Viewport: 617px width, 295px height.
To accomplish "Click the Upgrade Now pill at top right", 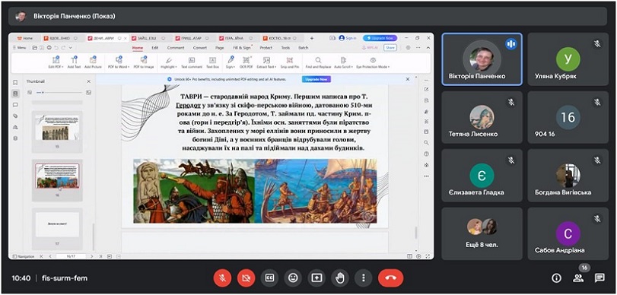I will click(380, 38).
